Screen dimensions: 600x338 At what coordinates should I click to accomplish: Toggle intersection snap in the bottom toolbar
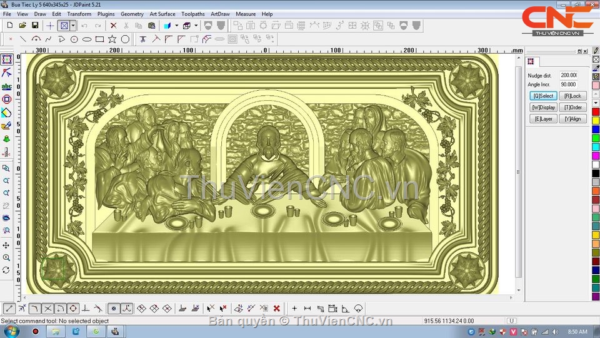click(x=48, y=309)
